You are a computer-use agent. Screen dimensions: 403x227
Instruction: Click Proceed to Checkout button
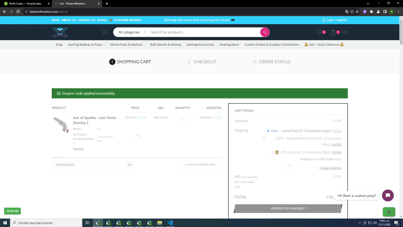[x=288, y=208]
